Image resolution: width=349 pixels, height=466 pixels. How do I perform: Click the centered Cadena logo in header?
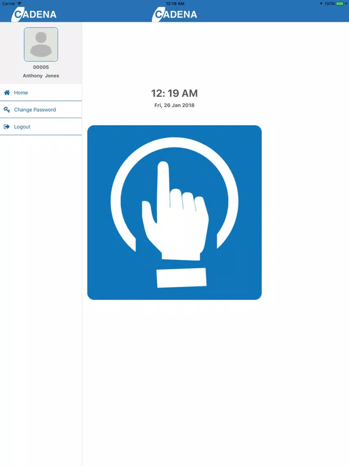pyautogui.click(x=174, y=14)
